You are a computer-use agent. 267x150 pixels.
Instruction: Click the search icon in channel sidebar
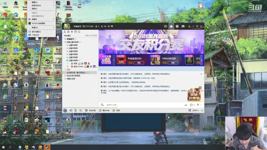tap(79, 32)
